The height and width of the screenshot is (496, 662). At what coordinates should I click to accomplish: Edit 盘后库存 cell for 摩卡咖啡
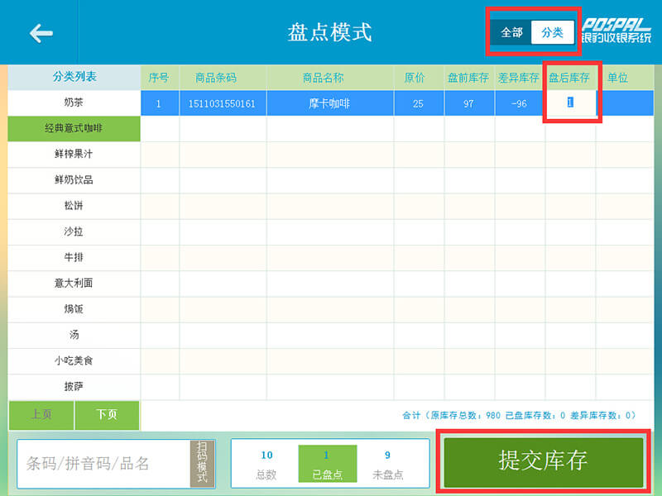tap(570, 103)
